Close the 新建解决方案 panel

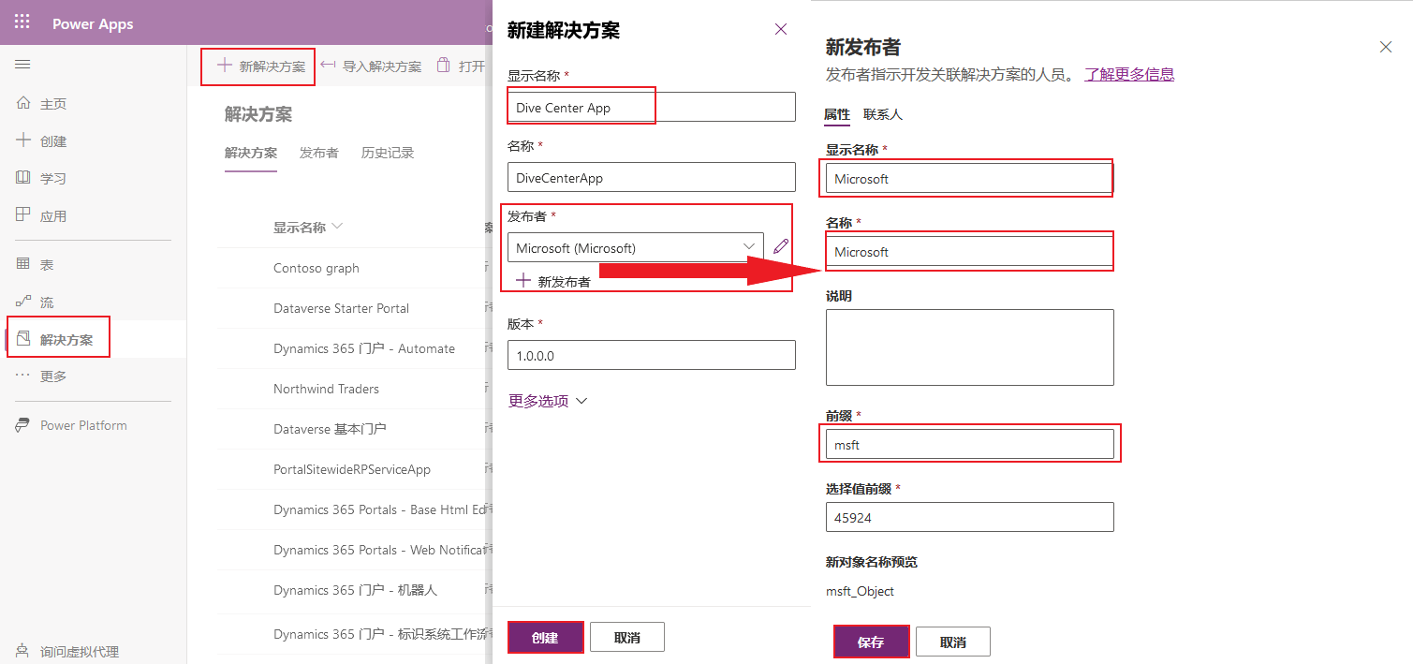click(781, 30)
